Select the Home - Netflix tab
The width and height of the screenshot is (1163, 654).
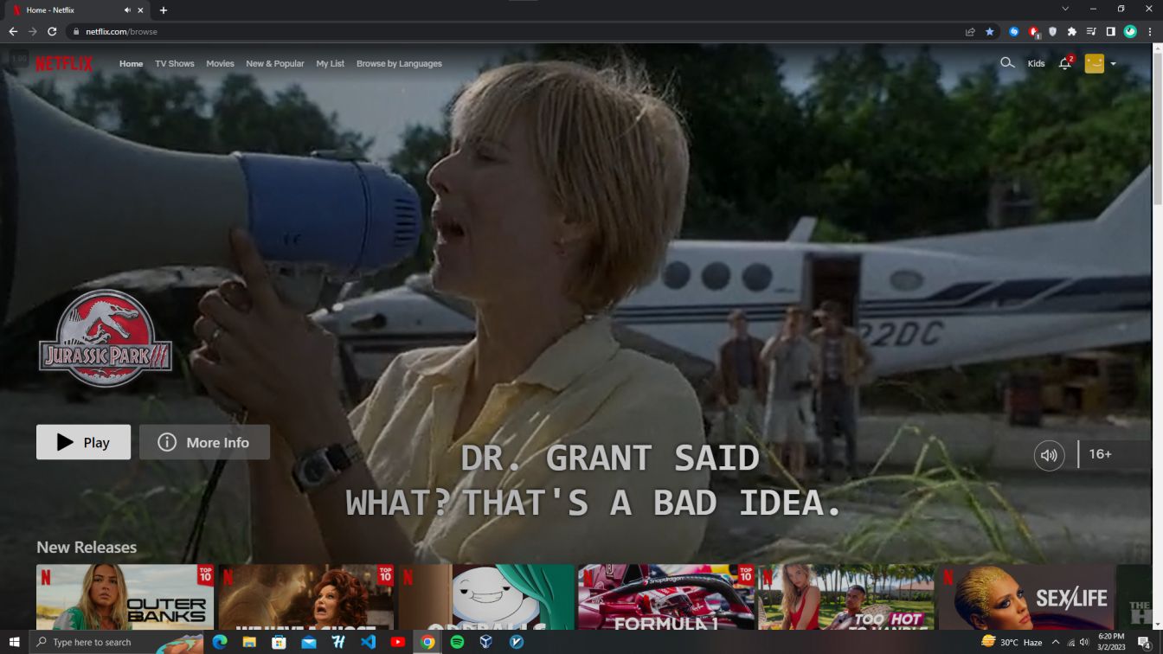(x=79, y=10)
